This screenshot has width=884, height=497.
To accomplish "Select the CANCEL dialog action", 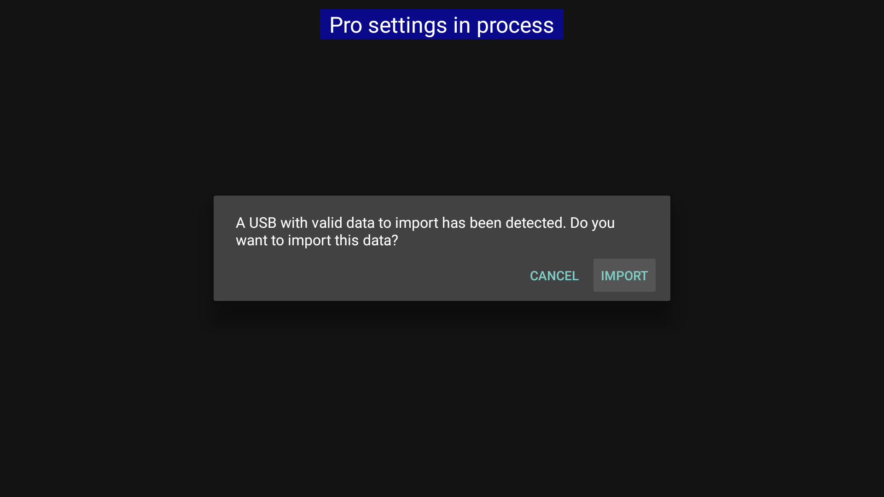I will coord(554,275).
